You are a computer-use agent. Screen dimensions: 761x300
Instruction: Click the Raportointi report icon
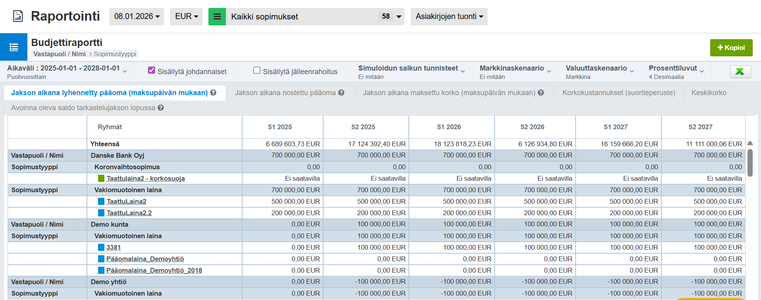pyautogui.click(x=18, y=16)
